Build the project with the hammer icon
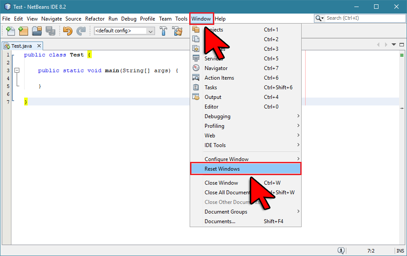The image size is (407, 256). (163, 31)
